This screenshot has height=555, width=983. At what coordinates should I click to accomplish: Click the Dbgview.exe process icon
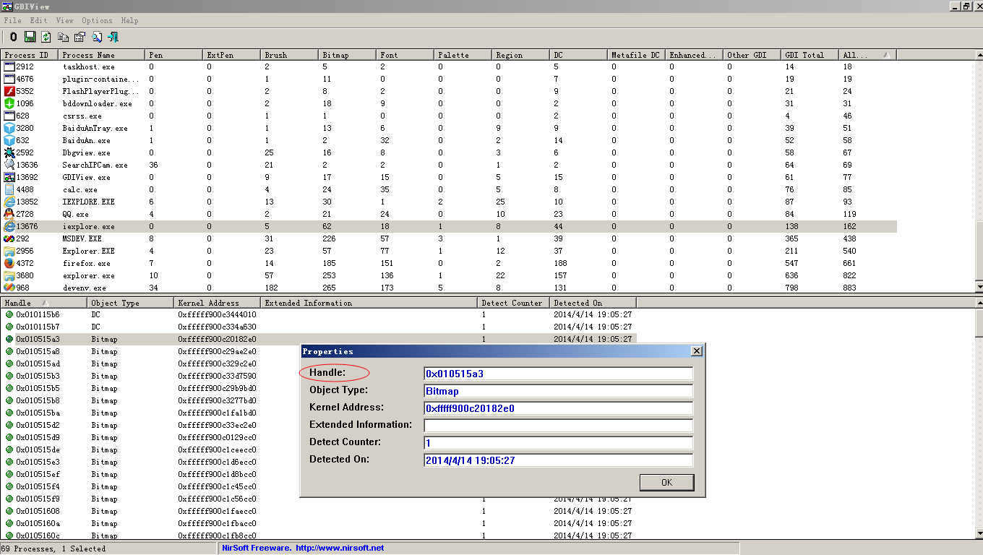click(9, 152)
